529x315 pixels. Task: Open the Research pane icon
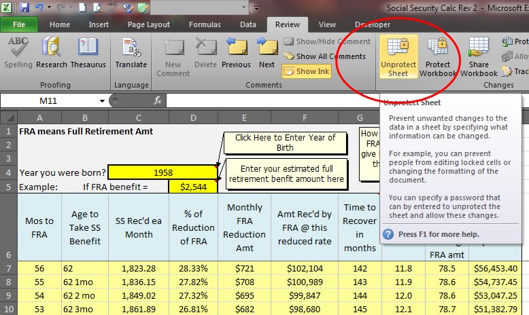click(52, 52)
